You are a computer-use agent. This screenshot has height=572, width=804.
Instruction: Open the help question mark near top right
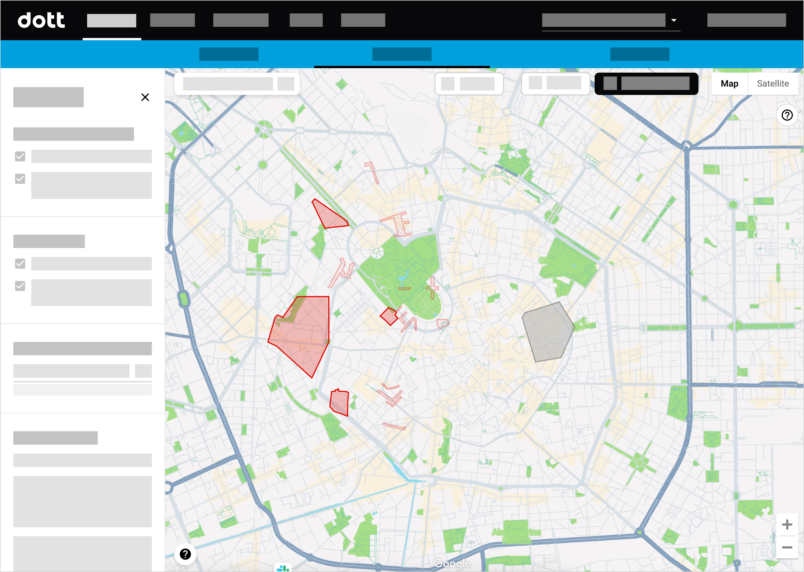[x=788, y=115]
